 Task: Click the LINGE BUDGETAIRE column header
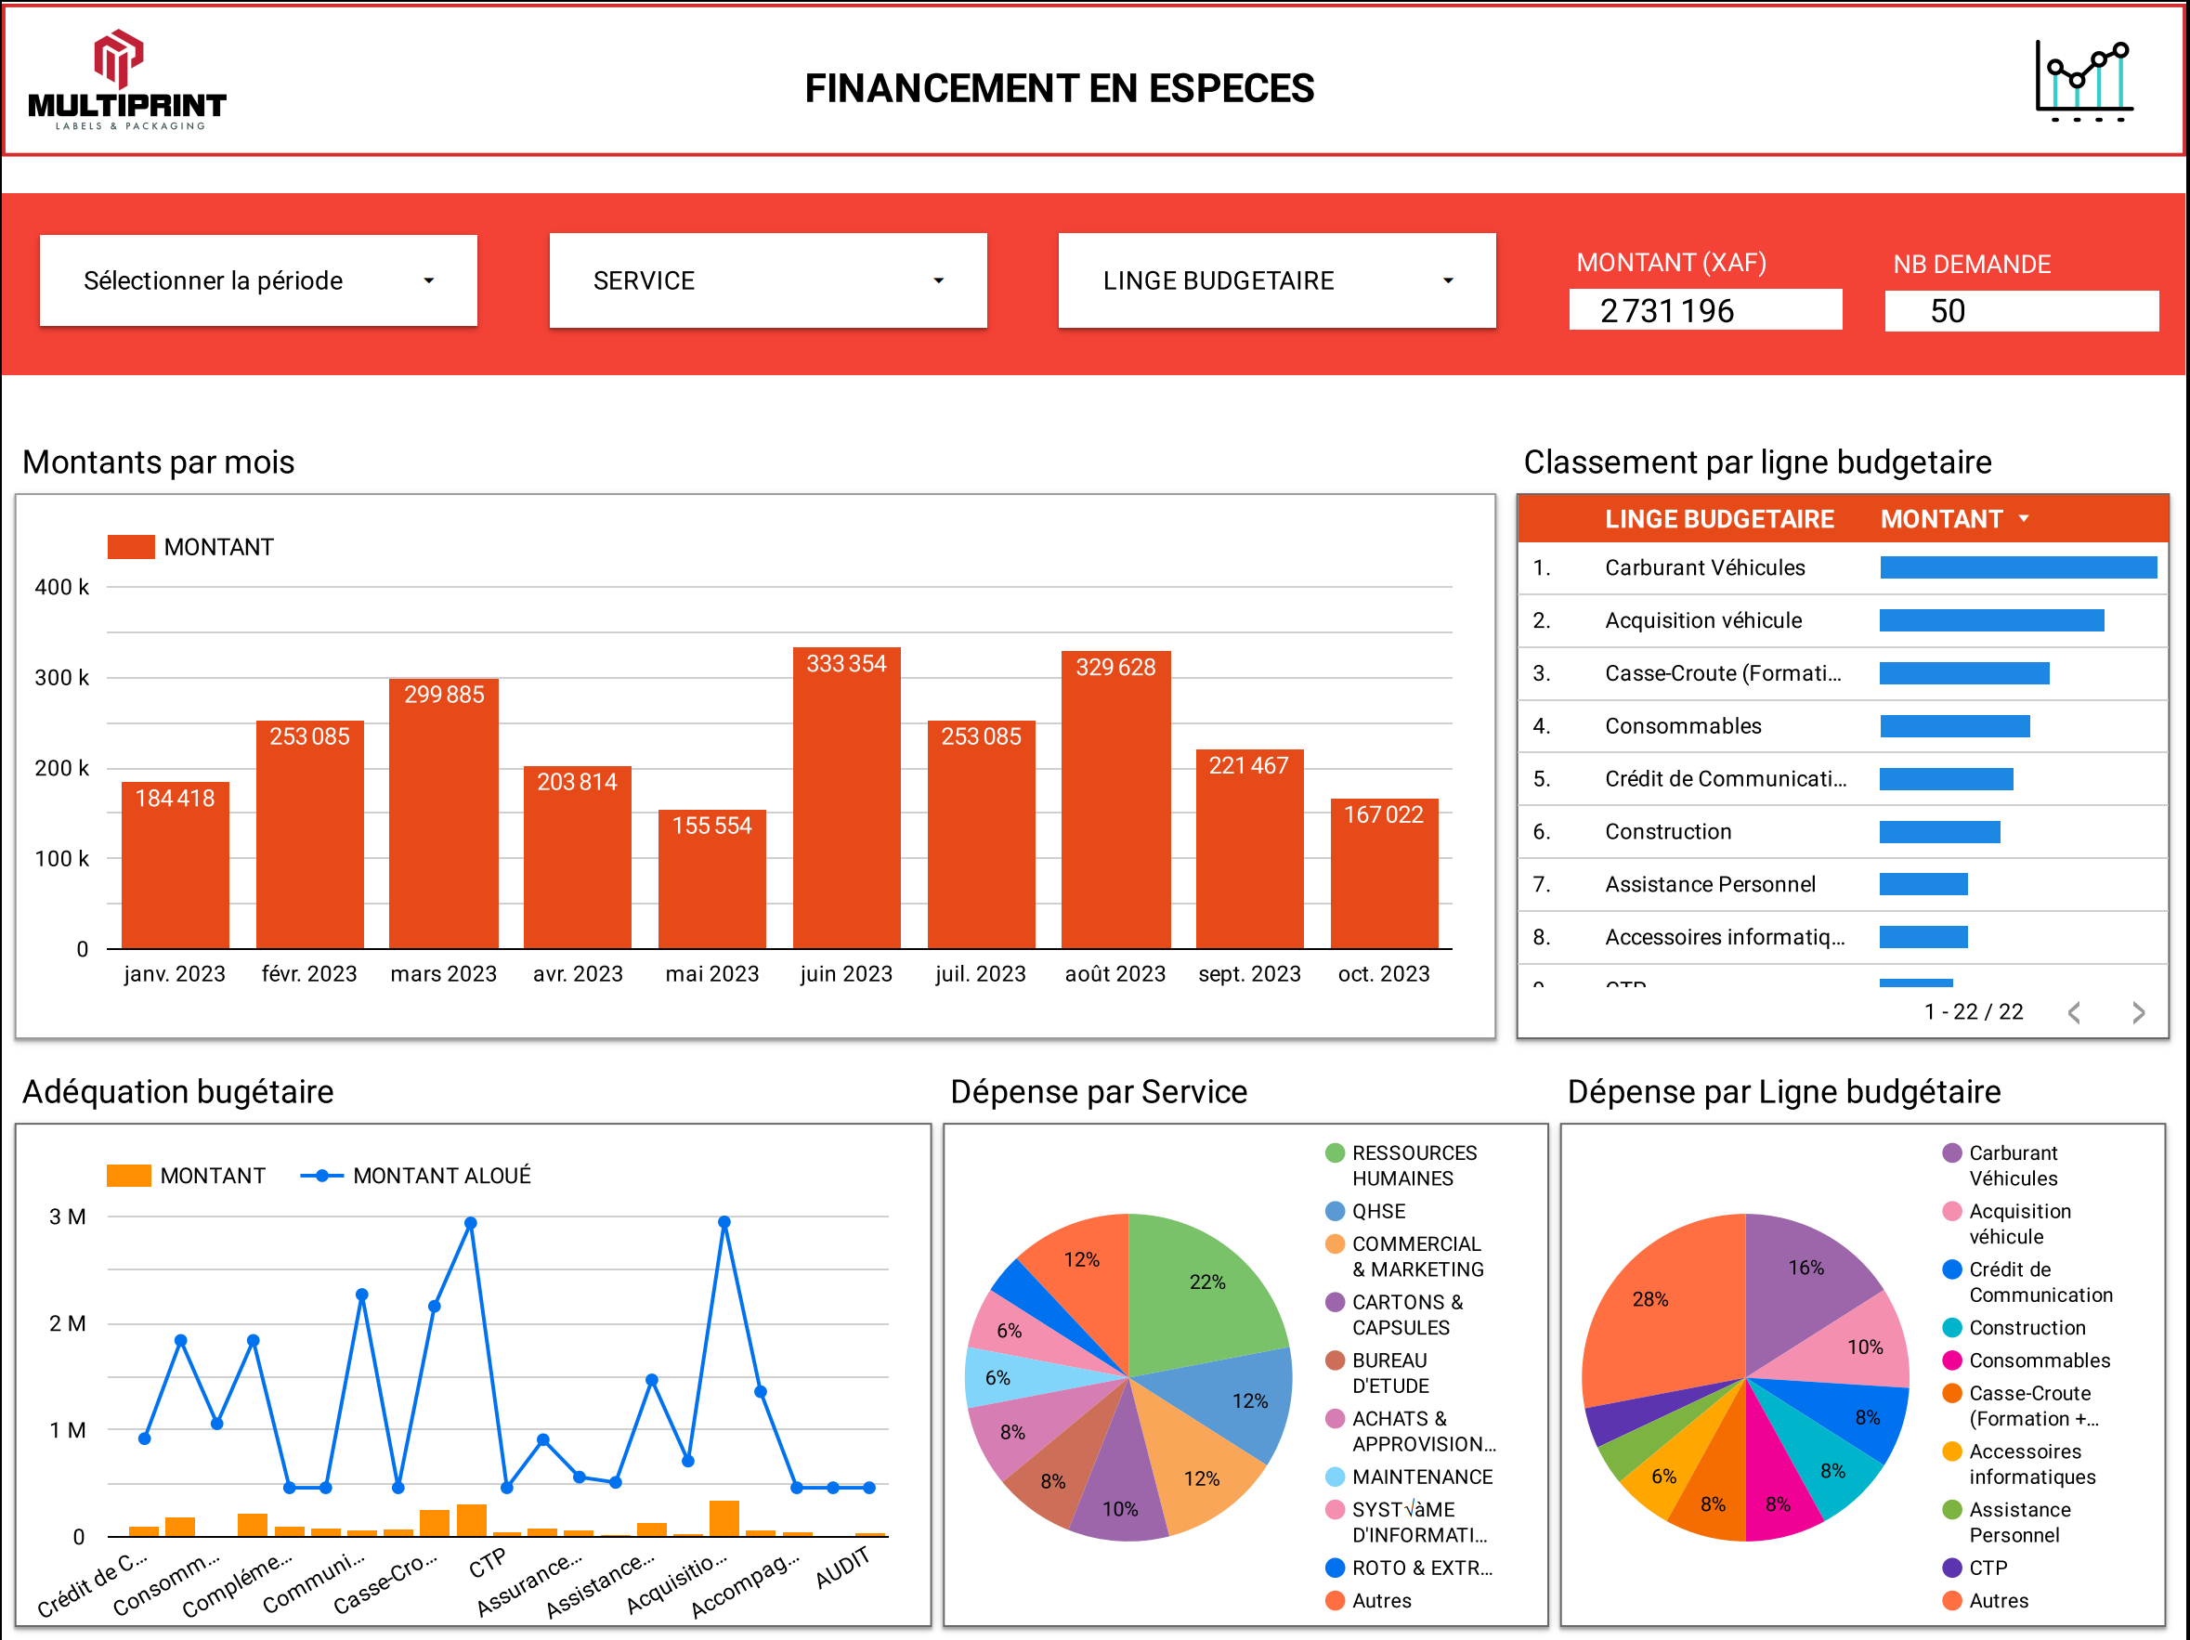pyautogui.click(x=1719, y=518)
